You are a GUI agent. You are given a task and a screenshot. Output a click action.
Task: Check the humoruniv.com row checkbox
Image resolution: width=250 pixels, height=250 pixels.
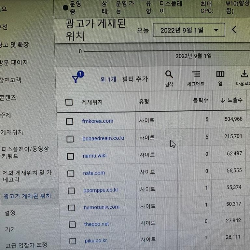(72, 208)
